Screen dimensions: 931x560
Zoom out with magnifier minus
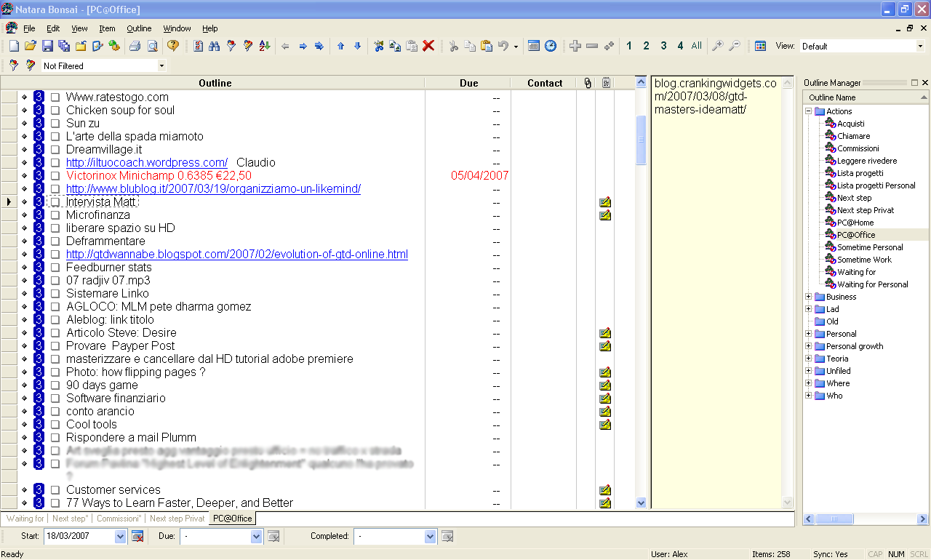point(735,46)
